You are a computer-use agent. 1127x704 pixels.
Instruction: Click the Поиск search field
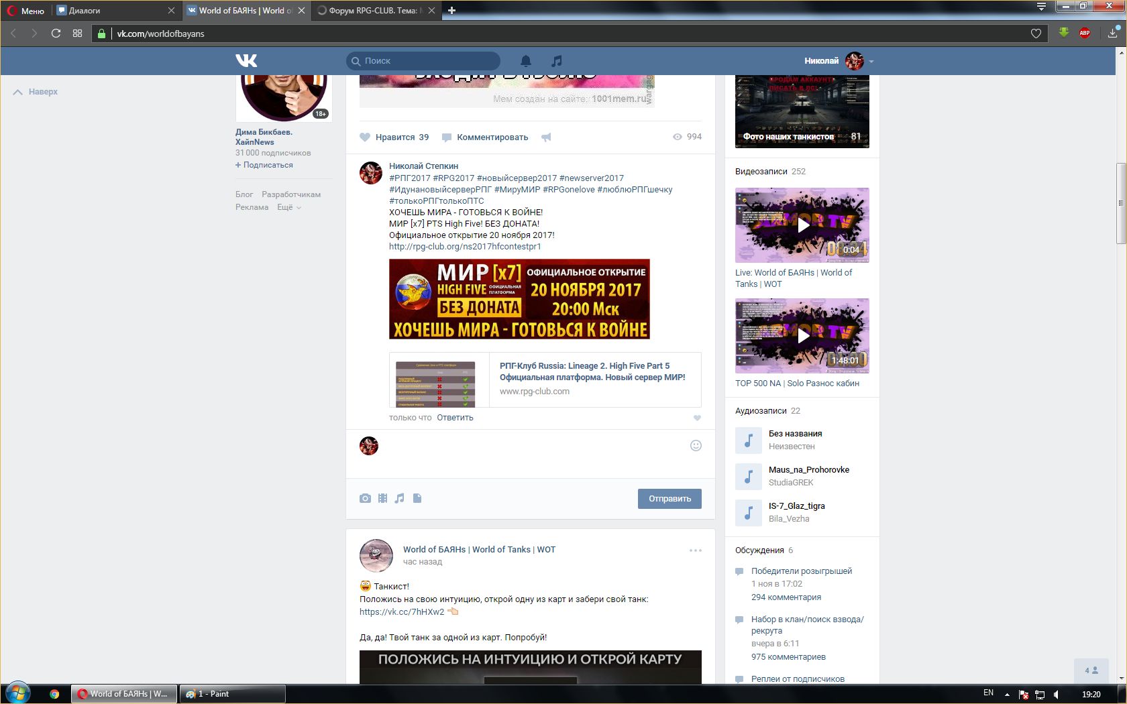(x=423, y=60)
